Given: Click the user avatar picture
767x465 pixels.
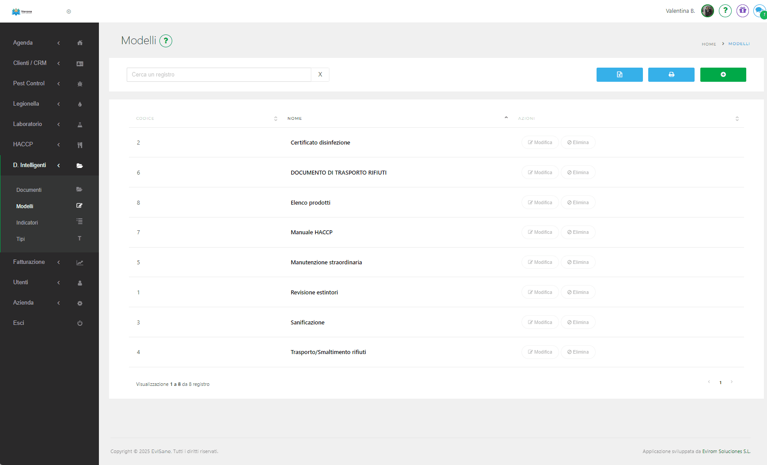Looking at the screenshot, I should point(707,11).
